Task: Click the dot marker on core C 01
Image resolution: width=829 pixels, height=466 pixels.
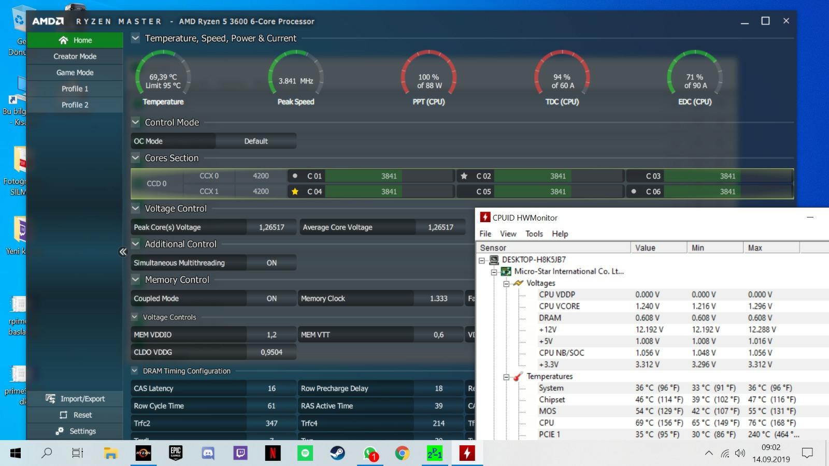Action: click(295, 176)
